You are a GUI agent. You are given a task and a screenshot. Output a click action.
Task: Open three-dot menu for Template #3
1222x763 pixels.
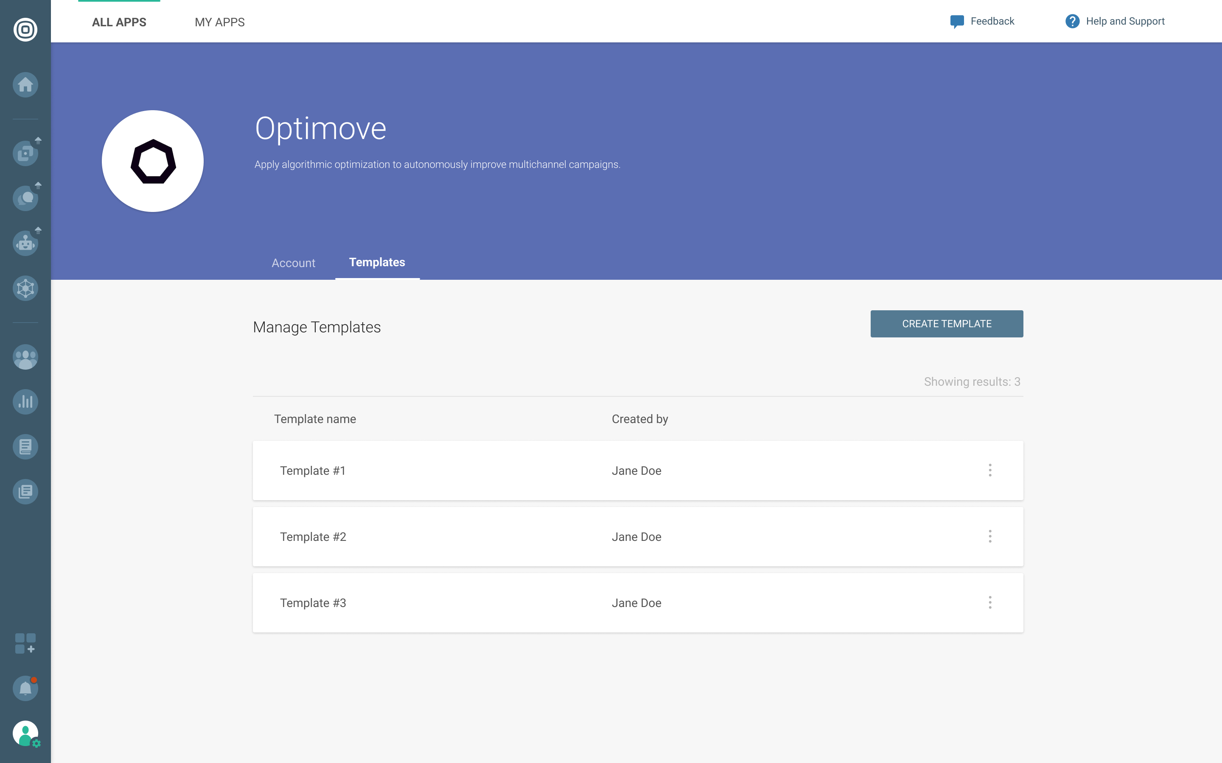(x=990, y=602)
